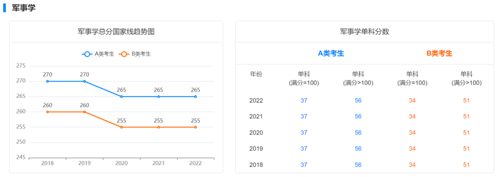This screenshot has width=497, height=177.
Task: Select the 2021 orange data point at 255
Action: coord(159,127)
